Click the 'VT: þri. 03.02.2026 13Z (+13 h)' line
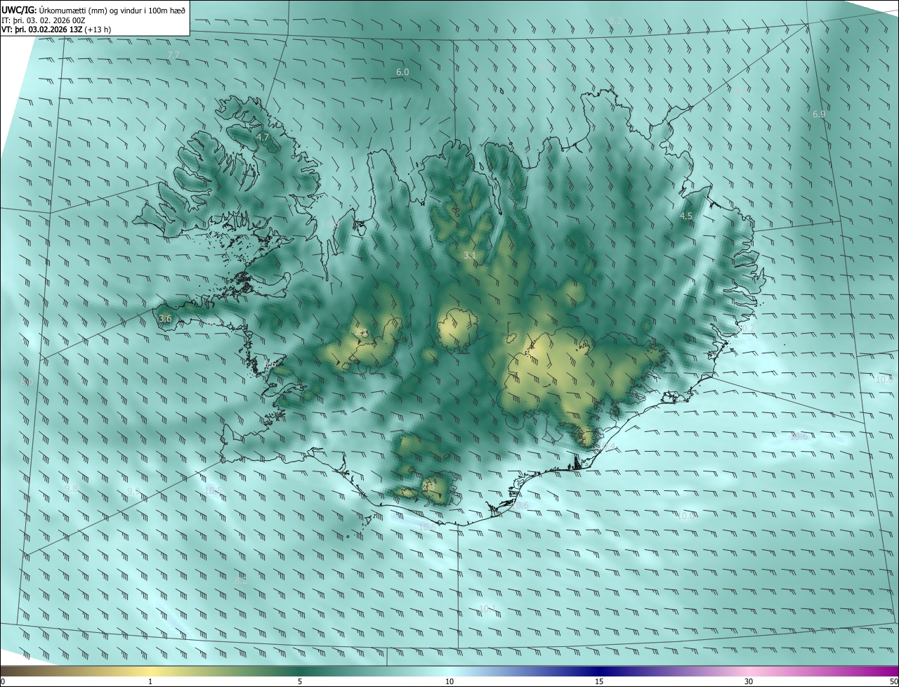 (x=56, y=30)
